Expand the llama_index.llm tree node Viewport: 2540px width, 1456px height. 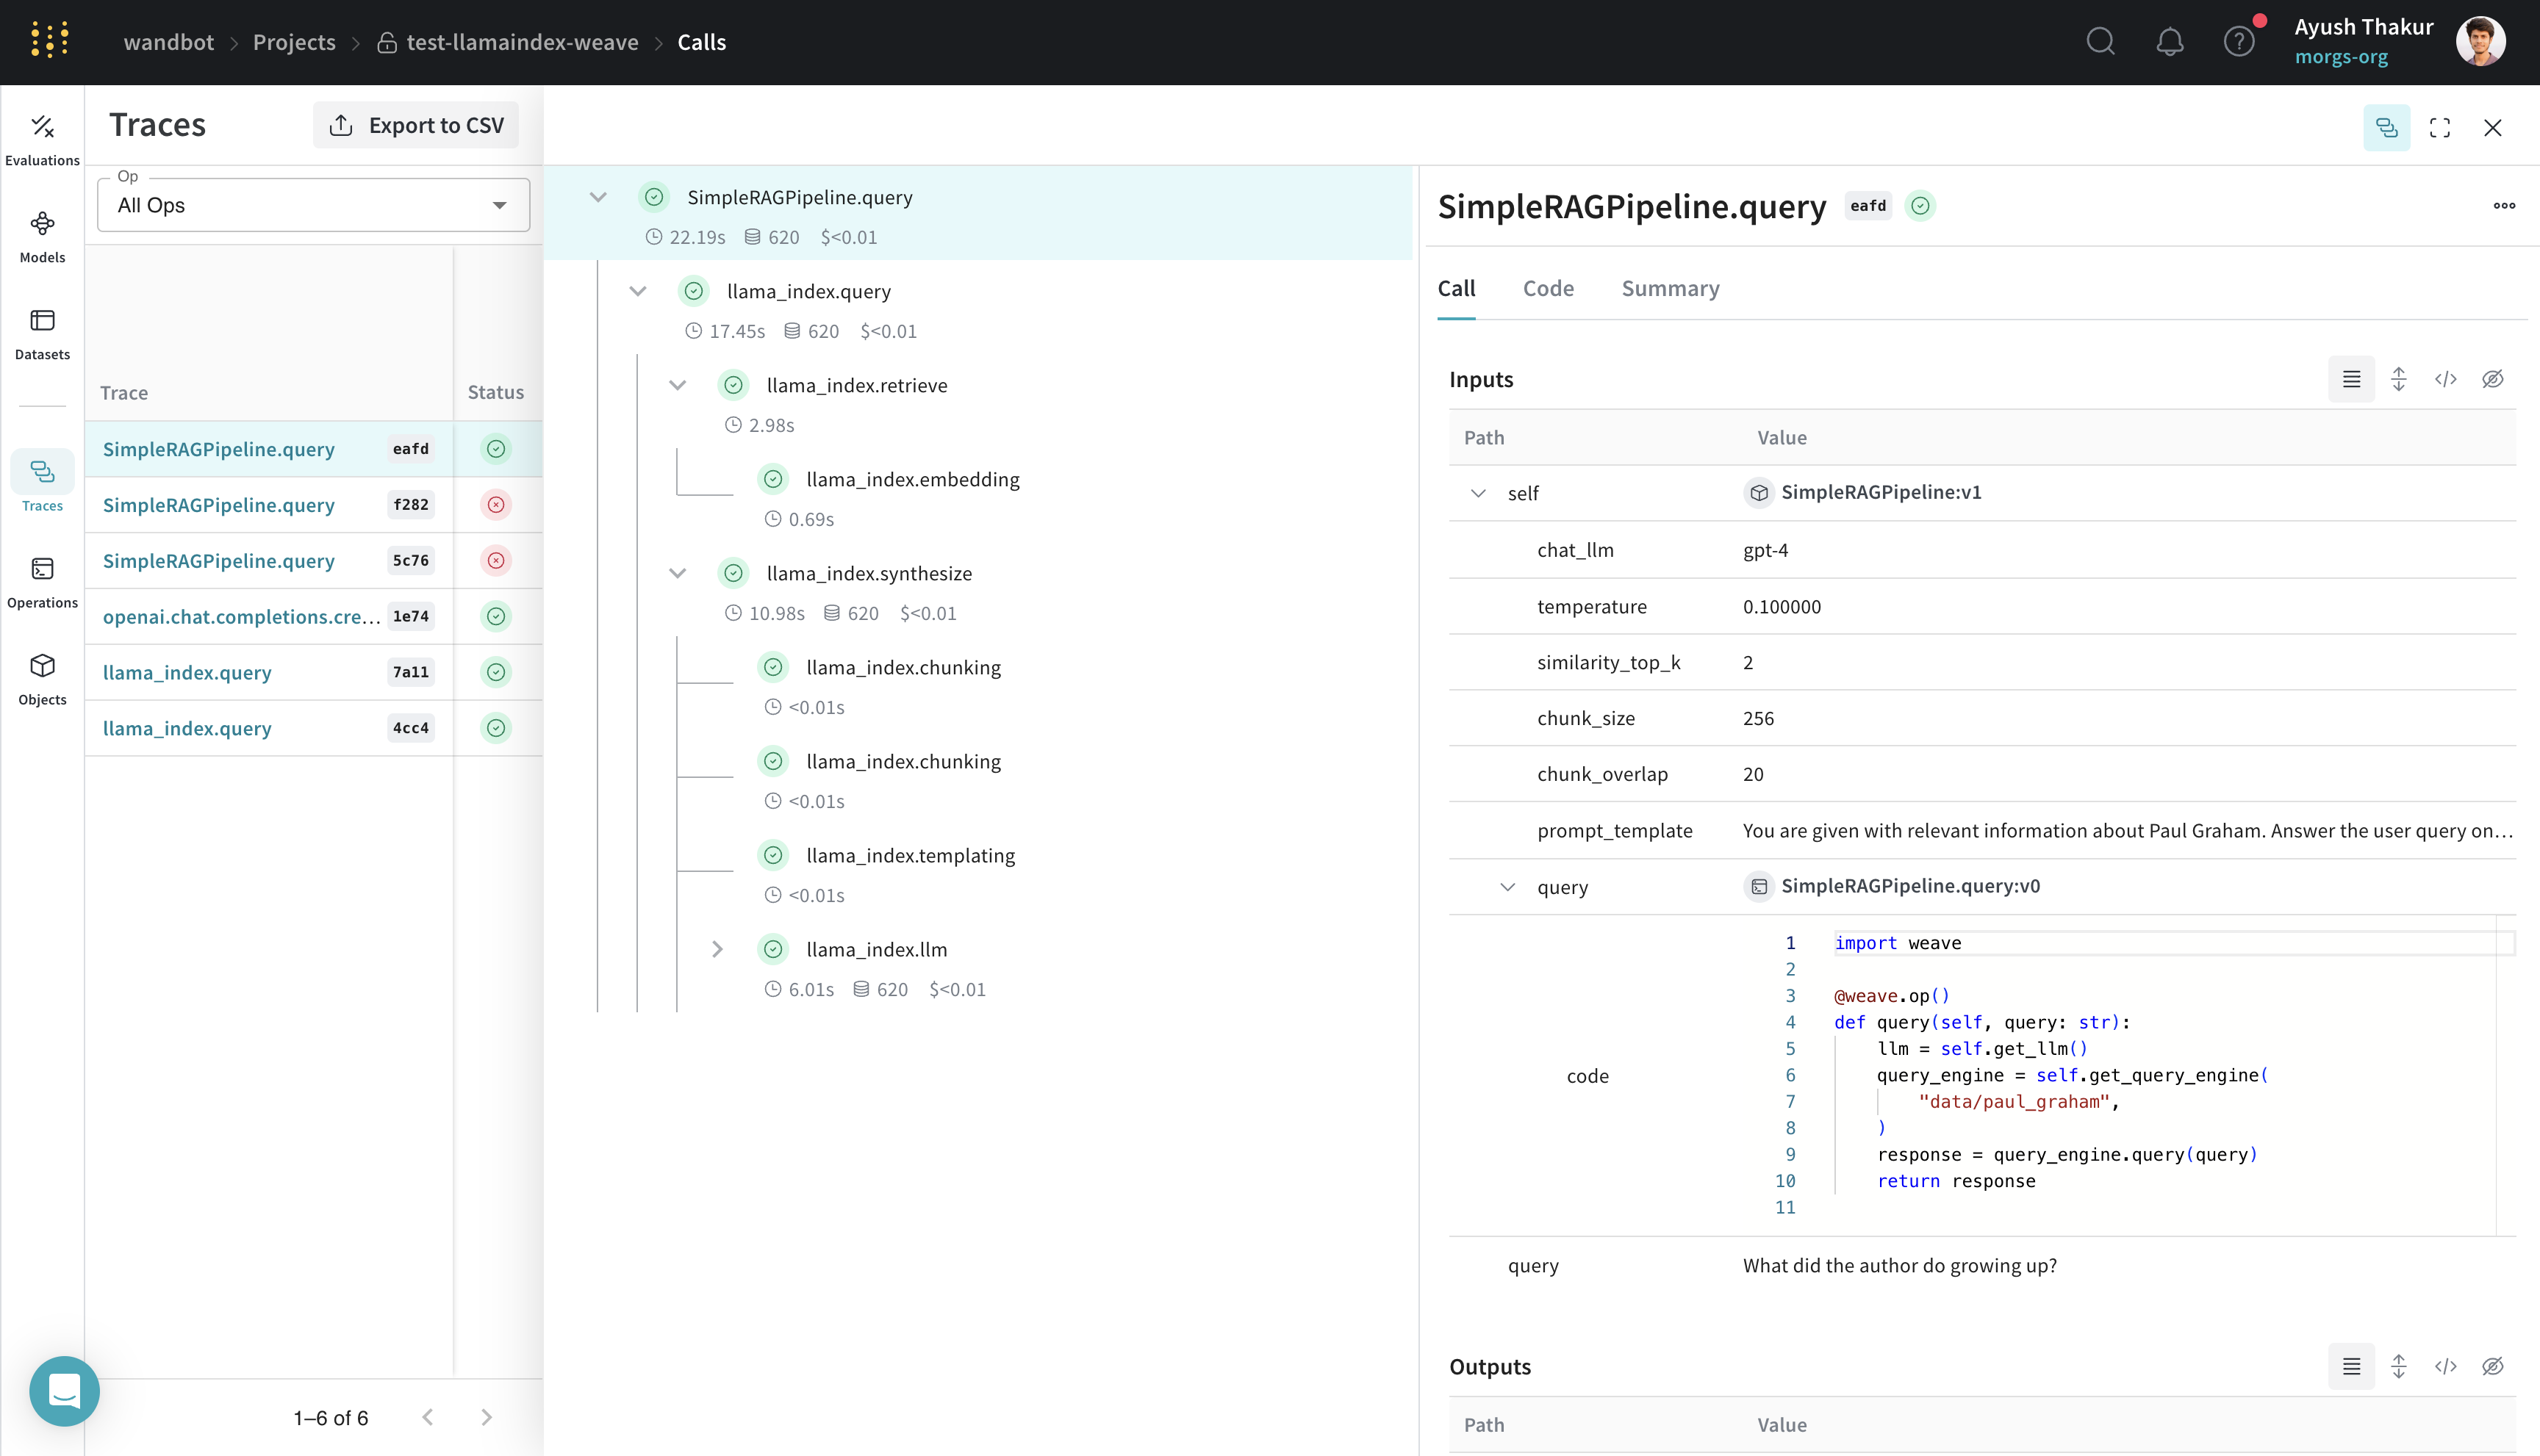[x=717, y=949]
